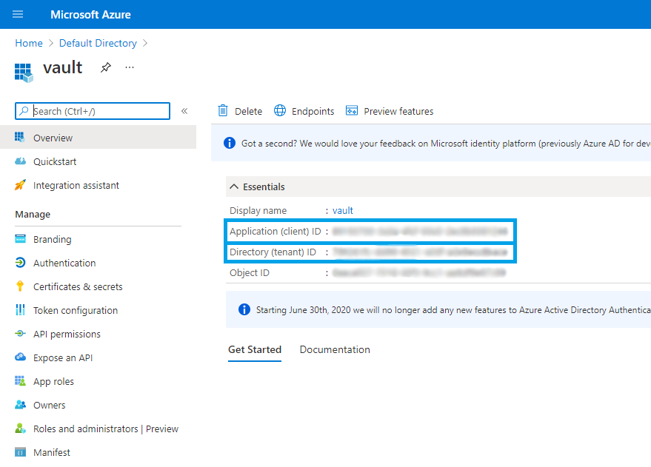Open Certificates & secrets
Viewport: 651px width, 467px height.
tap(78, 286)
